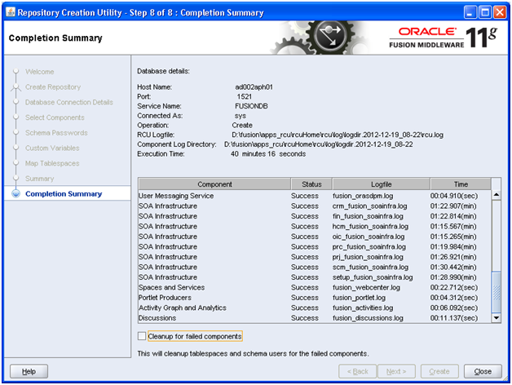Image resolution: width=512 pixels, height=385 pixels.
Task: Click the service name value FUSIONDB
Action: pos(251,106)
